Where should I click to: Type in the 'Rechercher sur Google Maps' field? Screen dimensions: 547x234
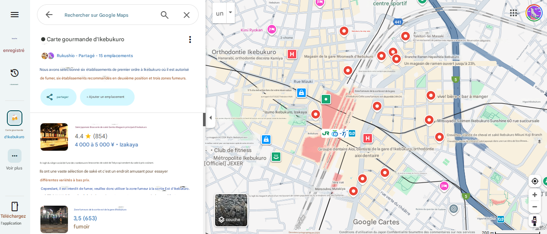[x=108, y=15]
